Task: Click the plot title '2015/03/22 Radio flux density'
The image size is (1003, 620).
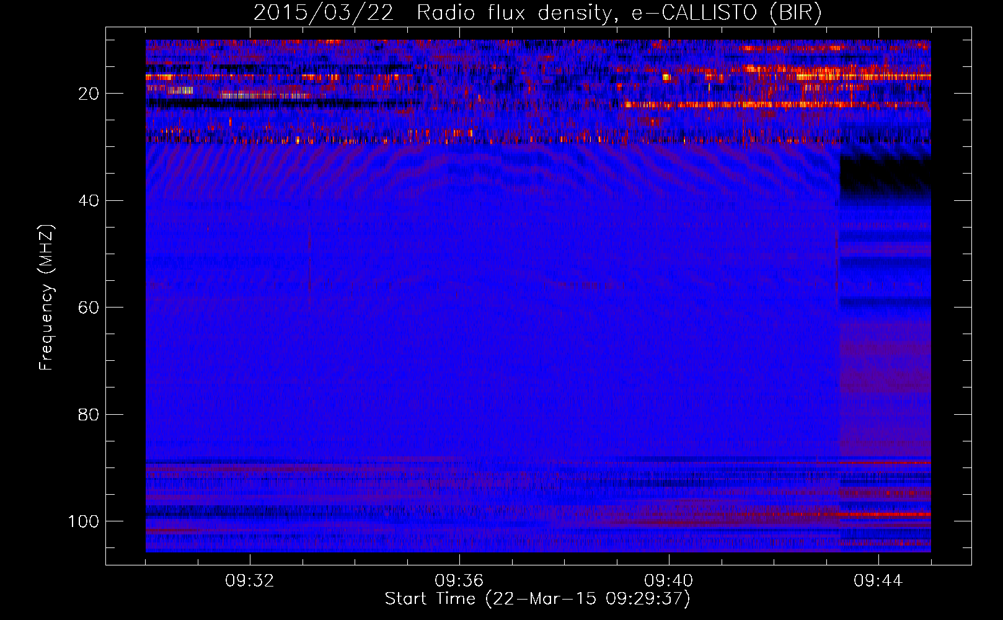Action: 537,13
